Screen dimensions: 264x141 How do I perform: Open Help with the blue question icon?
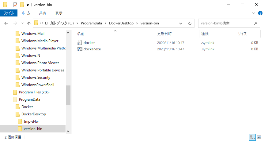pos(260,13)
